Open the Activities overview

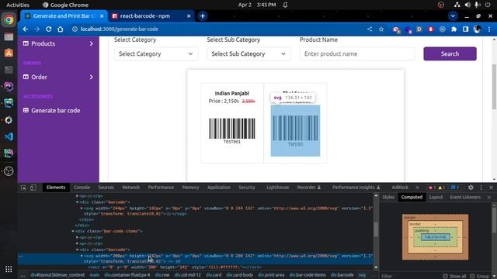pos(18,5)
